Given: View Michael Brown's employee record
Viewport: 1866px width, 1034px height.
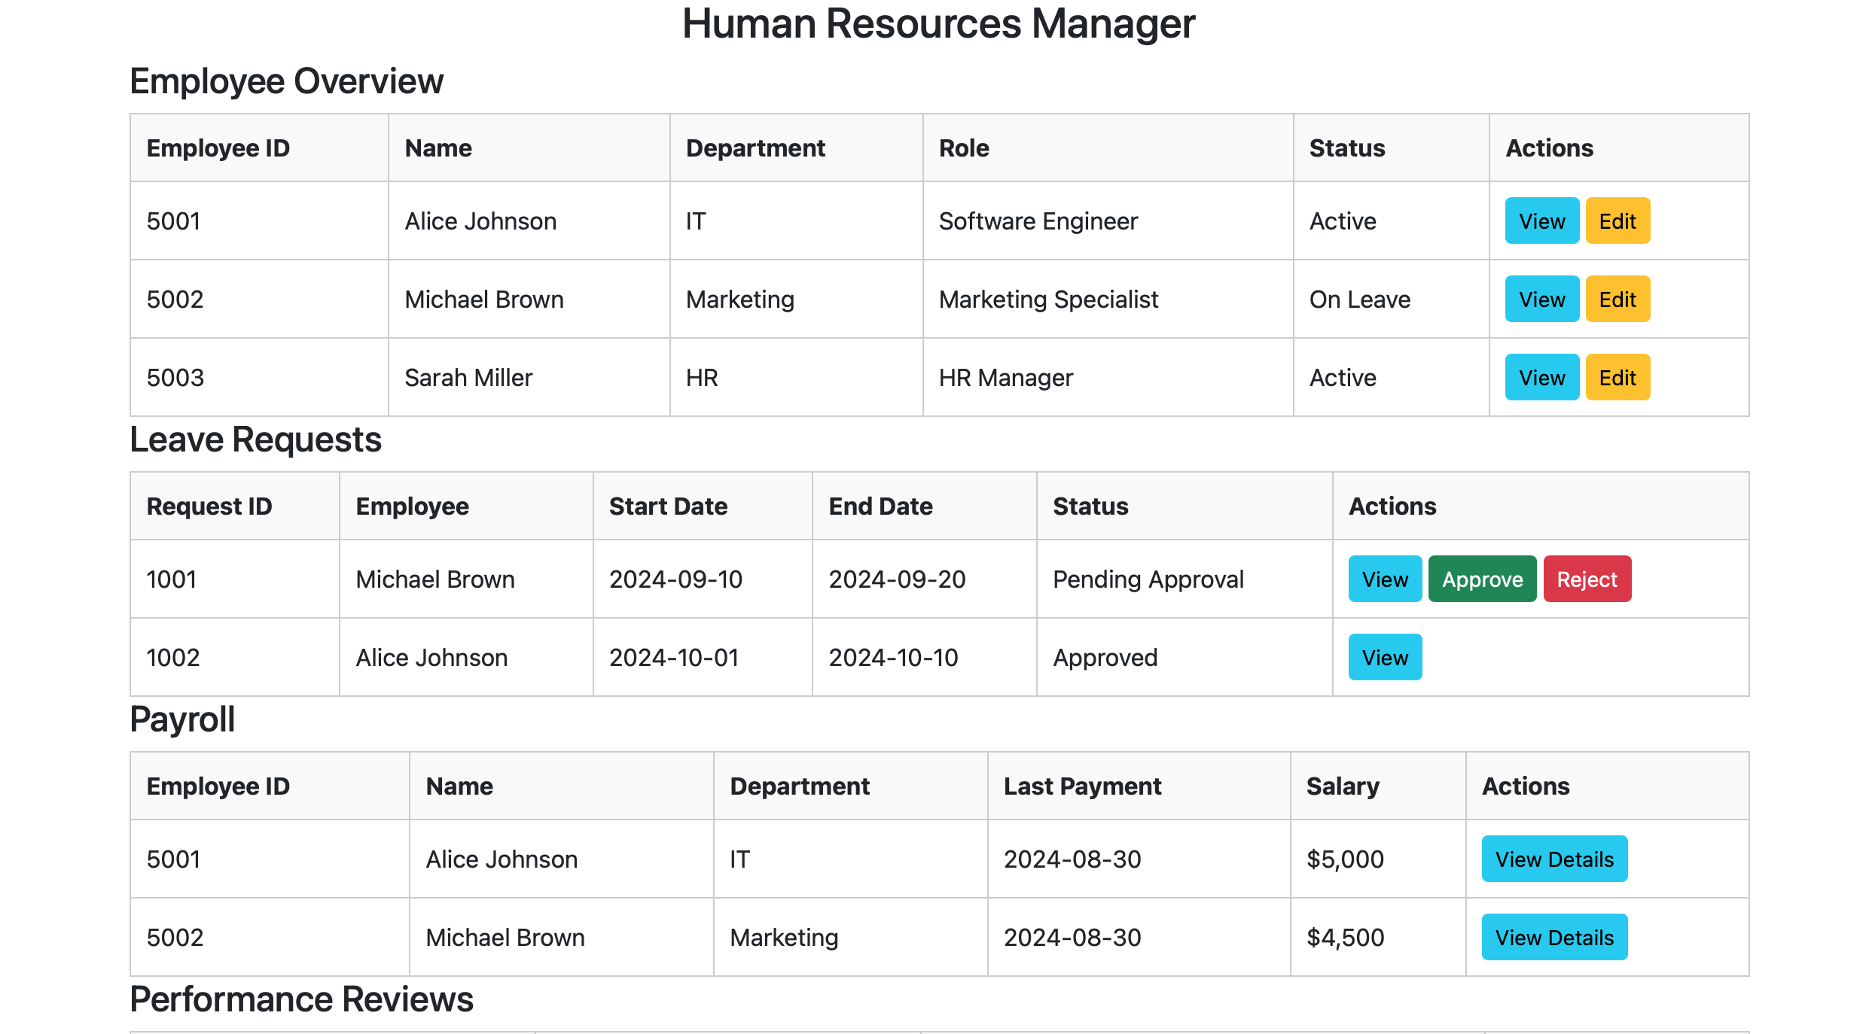Looking at the screenshot, I should pos(1541,300).
